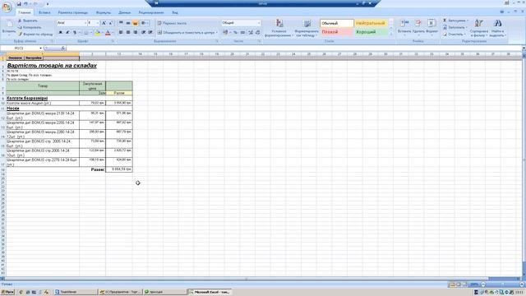
Task: Switch to the Рецензирование ribbon tab
Action: click(x=151, y=12)
